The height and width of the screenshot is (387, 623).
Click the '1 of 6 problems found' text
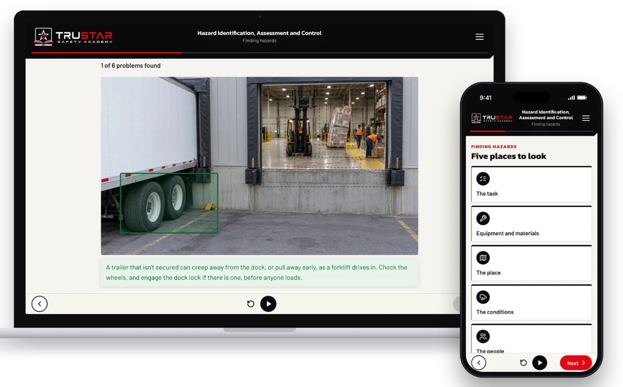tap(131, 66)
